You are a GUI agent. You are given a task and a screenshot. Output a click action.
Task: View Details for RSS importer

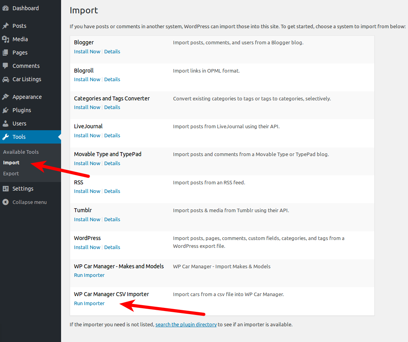[x=112, y=191]
